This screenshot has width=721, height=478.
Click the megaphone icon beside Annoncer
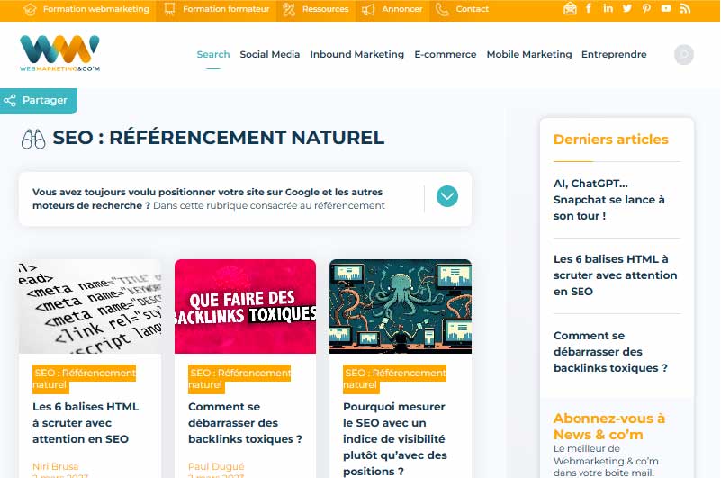368,9
